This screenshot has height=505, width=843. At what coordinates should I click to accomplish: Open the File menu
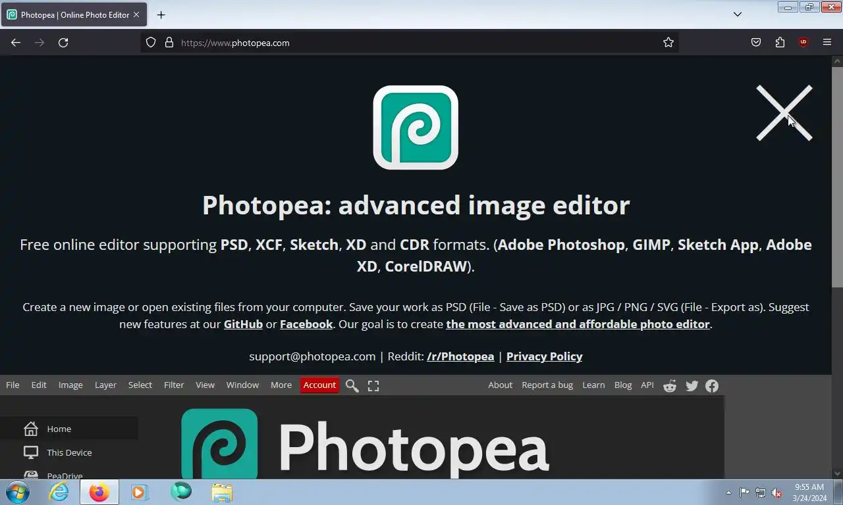(13, 385)
